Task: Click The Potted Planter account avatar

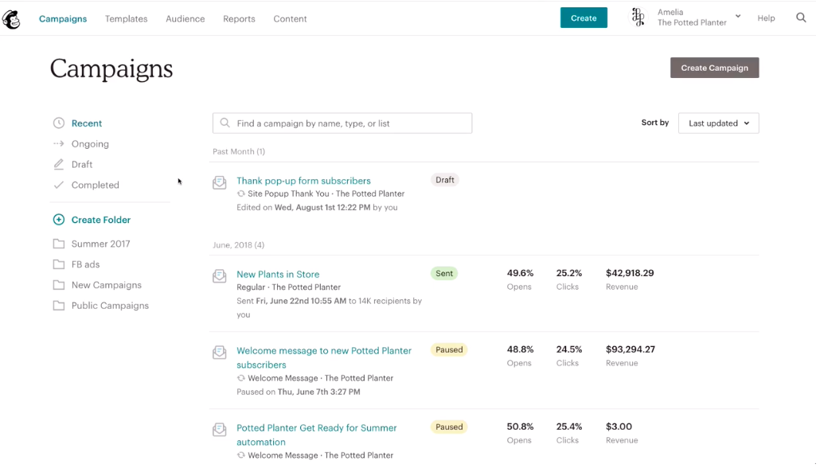Action: click(638, 18)
